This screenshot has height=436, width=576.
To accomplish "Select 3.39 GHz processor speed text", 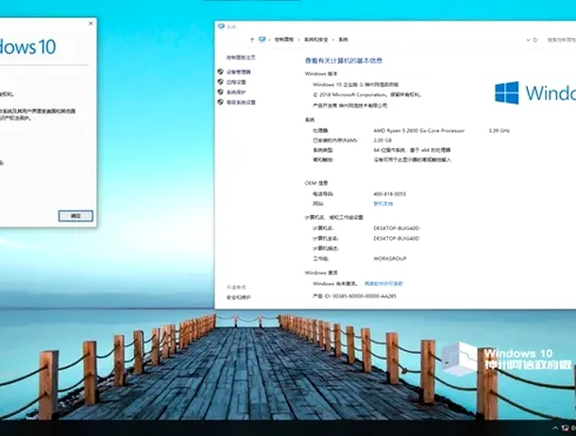I will coord(499,130).
